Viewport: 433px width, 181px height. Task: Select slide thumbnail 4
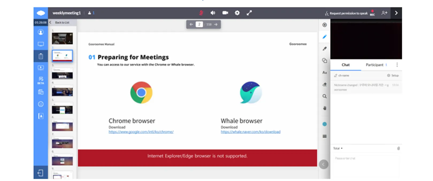tap(62, 91)
